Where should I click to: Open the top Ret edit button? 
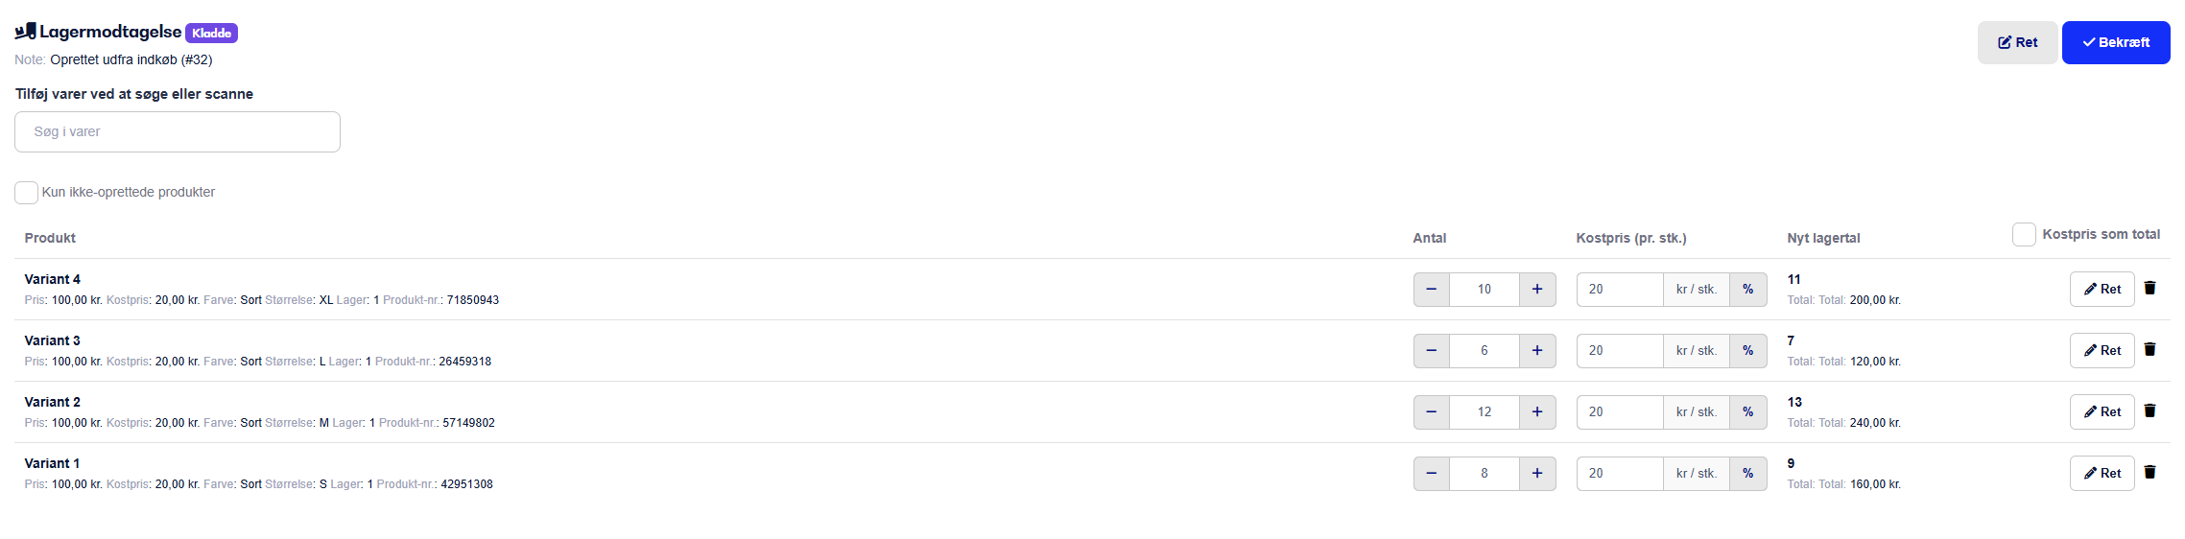point(2017,42)
